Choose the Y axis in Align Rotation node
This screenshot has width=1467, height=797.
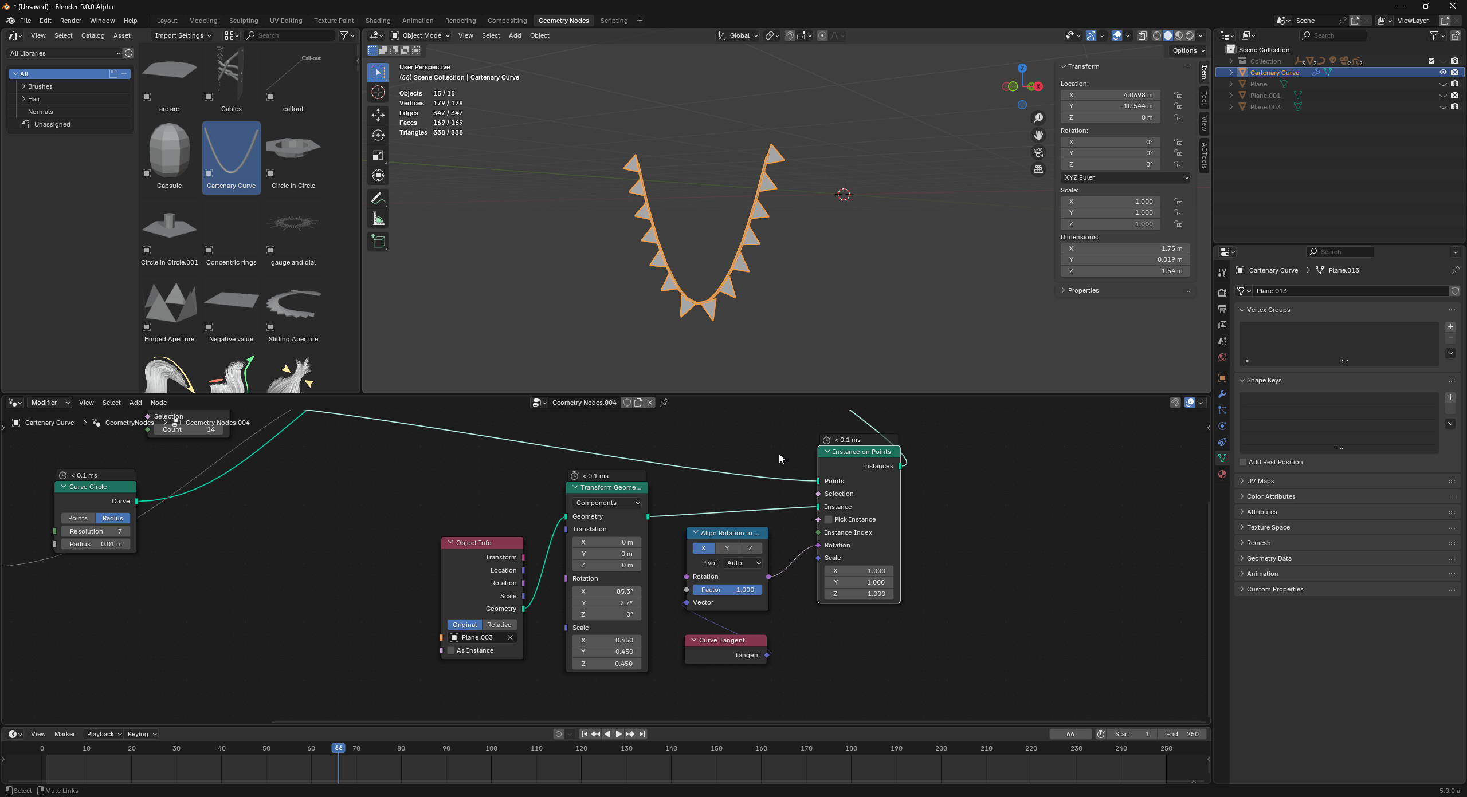point(727,548)
